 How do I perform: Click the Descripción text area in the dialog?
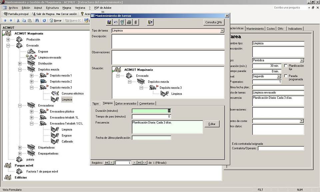pos(168,41)
